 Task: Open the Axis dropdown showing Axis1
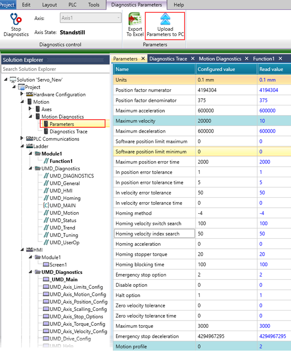tap(90, 18)
